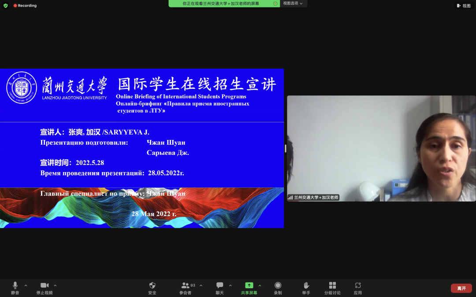Screen dimensions: 476x297
Task: Click the screen-sharing notification banner
Action: (x=224, y=4)
